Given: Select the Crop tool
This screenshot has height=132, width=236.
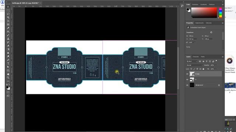Looking at the screenshot, I should pyautogui.click(x=8, y=21).
